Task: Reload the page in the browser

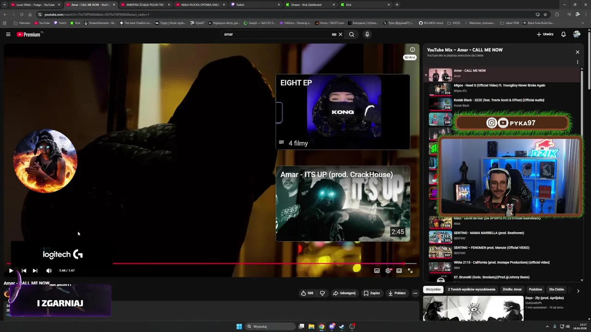Action: click(x=21, y=14)
